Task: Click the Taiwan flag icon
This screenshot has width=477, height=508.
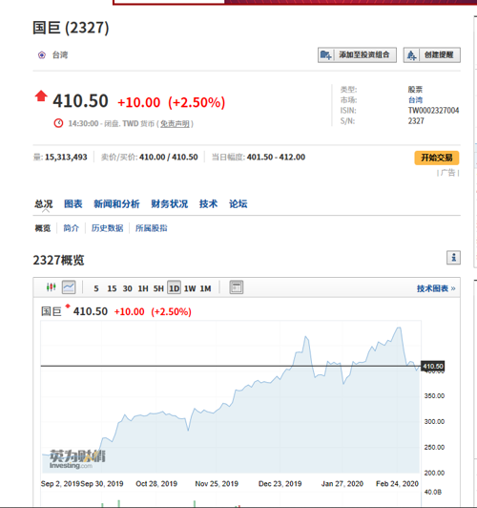Action: [x=42, y=55]
